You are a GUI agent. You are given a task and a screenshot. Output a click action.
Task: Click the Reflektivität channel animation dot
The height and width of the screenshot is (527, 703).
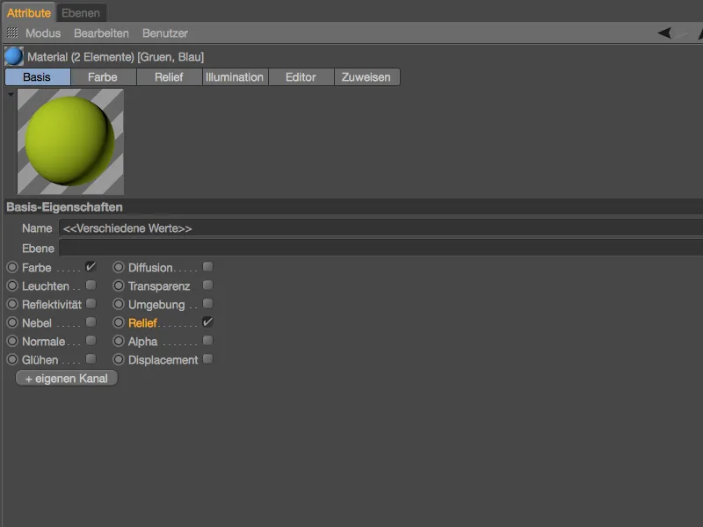coord(12,304)
